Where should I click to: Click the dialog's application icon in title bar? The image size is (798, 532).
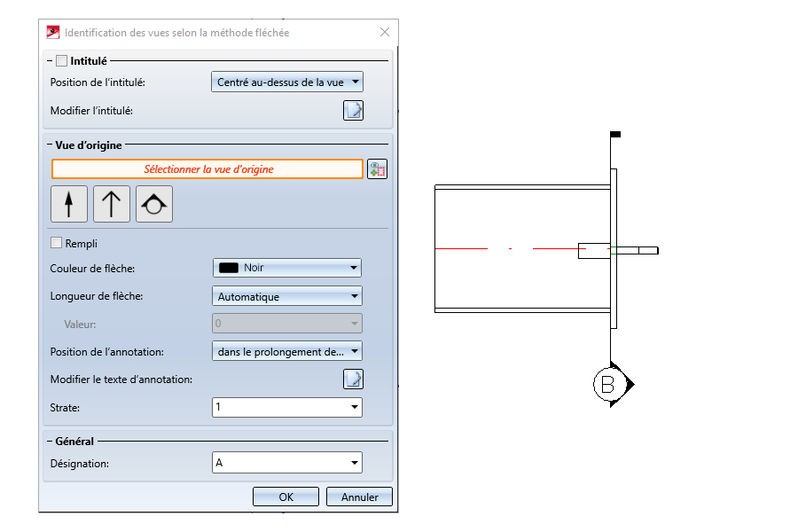[x=52, y=32]
